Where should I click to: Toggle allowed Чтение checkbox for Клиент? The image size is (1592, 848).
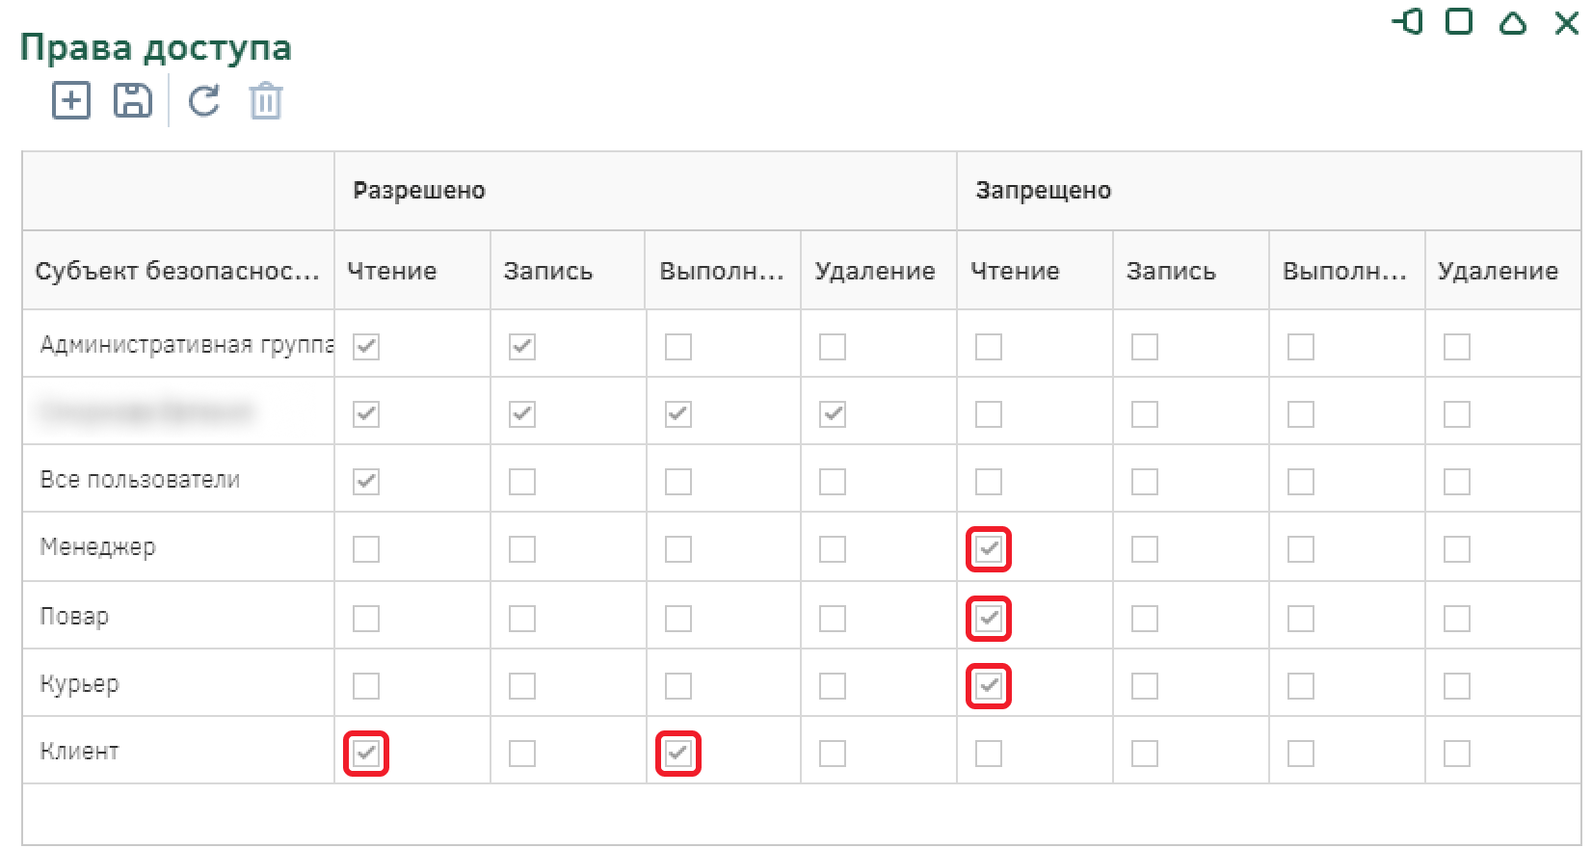(x=366, y=754)
